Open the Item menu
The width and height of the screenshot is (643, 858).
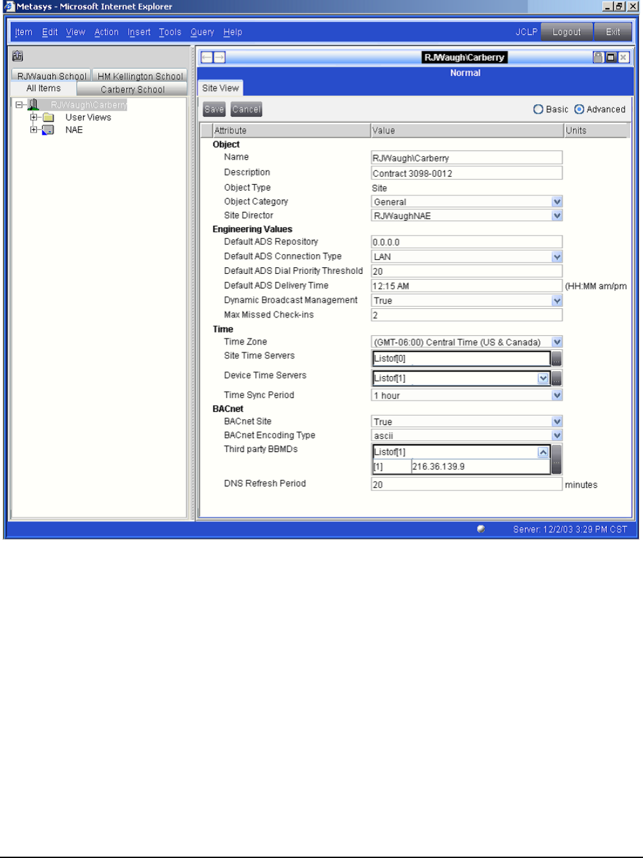click(x=23, y=32)
